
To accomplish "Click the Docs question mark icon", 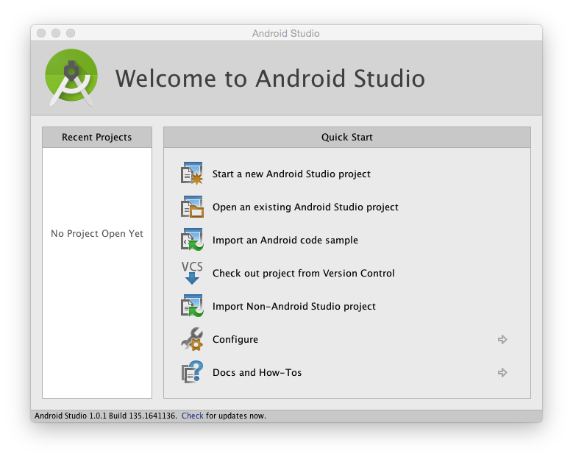I will (192, 372).
